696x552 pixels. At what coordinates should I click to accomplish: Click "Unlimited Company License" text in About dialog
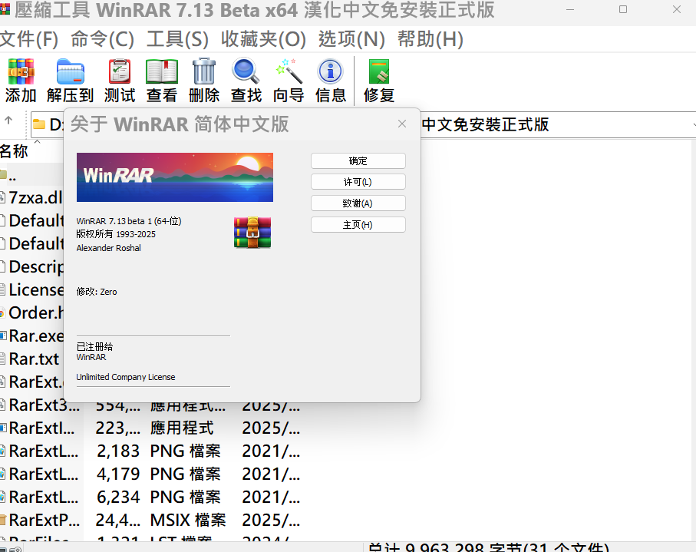[126, 377]
